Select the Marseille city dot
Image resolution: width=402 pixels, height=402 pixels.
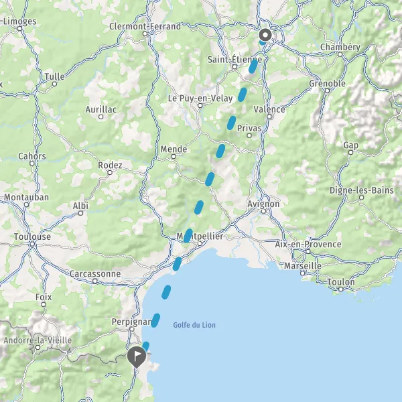(x=303, y=273)
